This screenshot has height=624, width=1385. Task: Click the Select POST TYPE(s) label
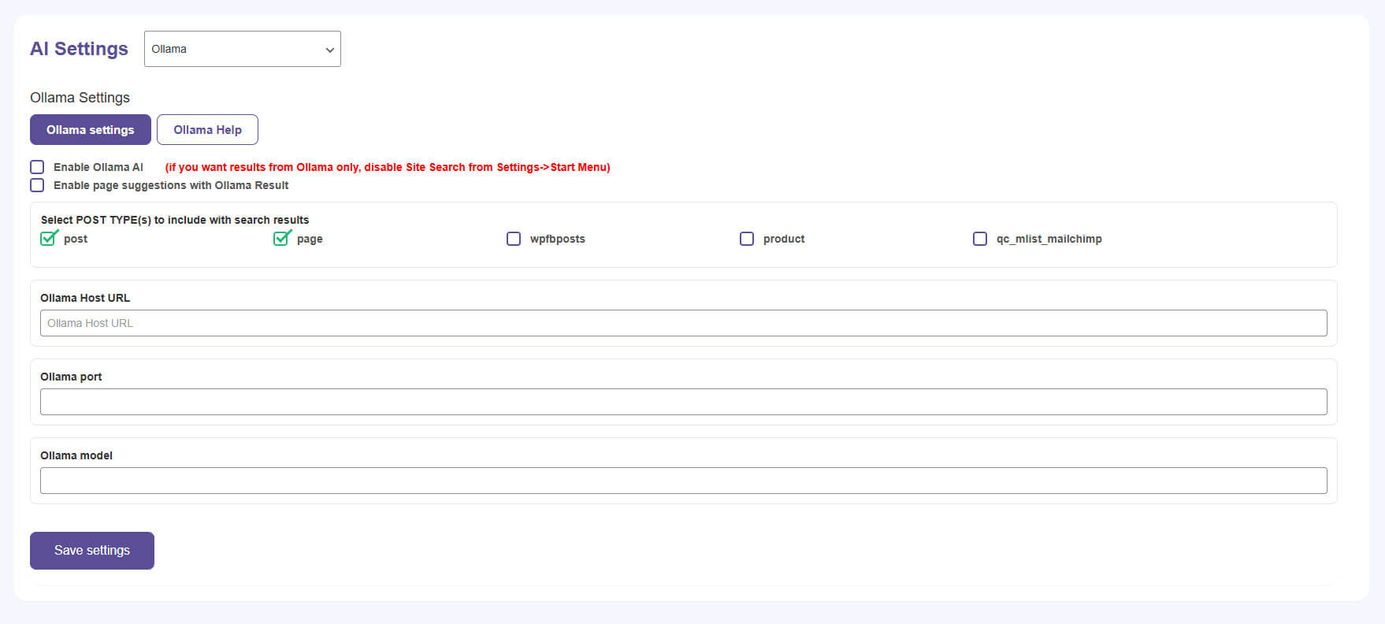pos(175,220)
